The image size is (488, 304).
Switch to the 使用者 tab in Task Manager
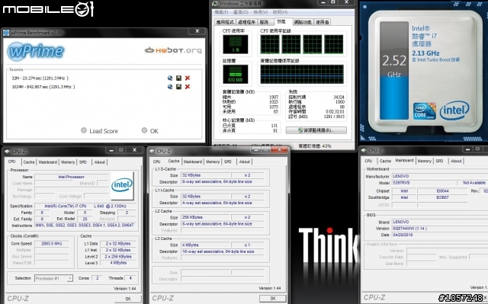[322, 22]
